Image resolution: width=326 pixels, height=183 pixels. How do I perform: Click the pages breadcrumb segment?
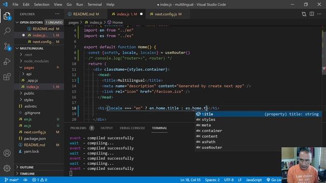point(73,22)
